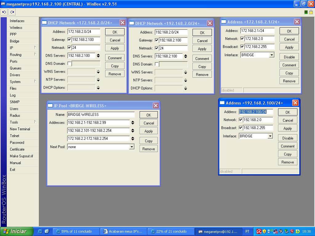Click Gateway field in DHCP Network 192.168.2.0/24
This screenshot has width=315, height=236.
[173, 40]
